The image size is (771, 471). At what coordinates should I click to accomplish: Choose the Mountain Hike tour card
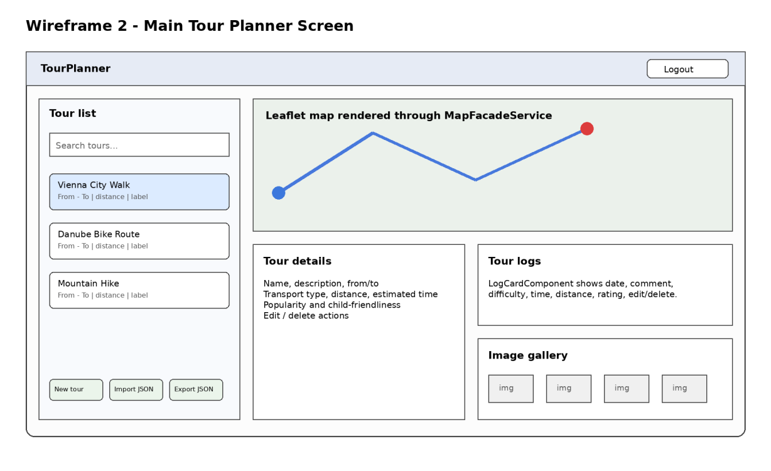tap(139, 290)
